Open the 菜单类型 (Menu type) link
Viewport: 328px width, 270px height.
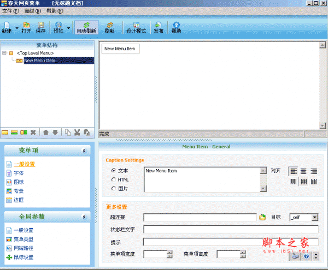(x=23, y=239)
